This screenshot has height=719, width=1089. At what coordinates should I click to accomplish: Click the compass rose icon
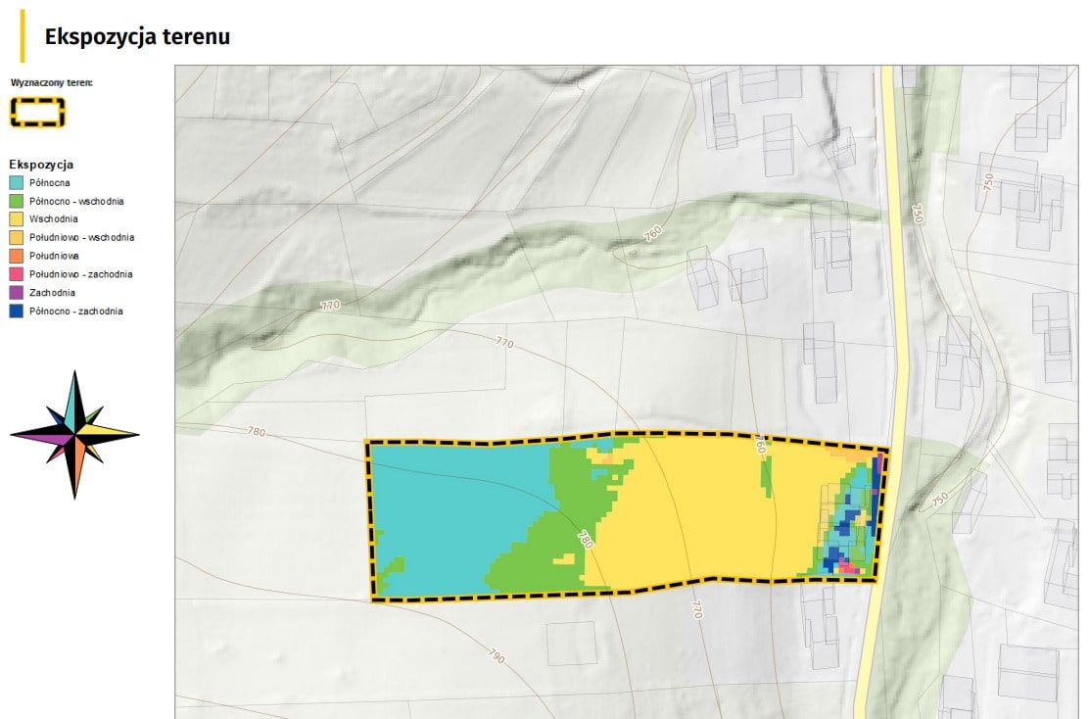pos(74,434)
